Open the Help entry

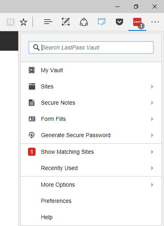point(91,217)
